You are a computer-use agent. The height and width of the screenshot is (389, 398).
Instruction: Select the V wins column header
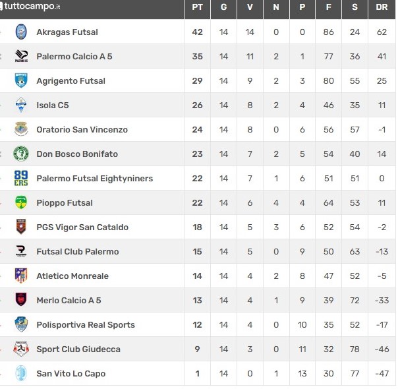click(x=250, y=7)
